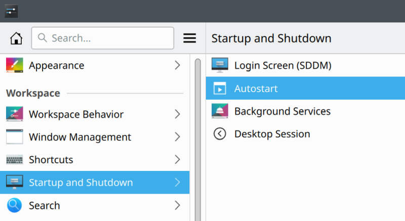Click the blue Search category icon
The image size is (405, 221).
(x=15, y=205)
